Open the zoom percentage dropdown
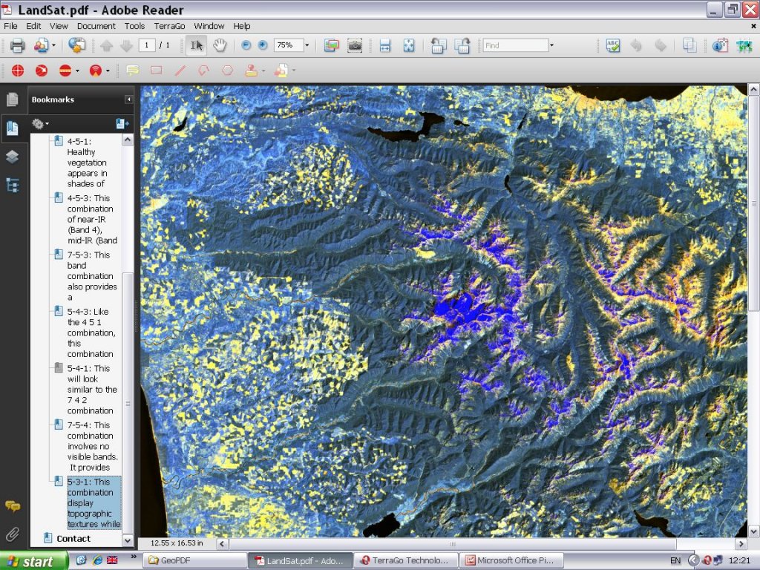This screenshot has height=570, width=760. click(307, 45)
